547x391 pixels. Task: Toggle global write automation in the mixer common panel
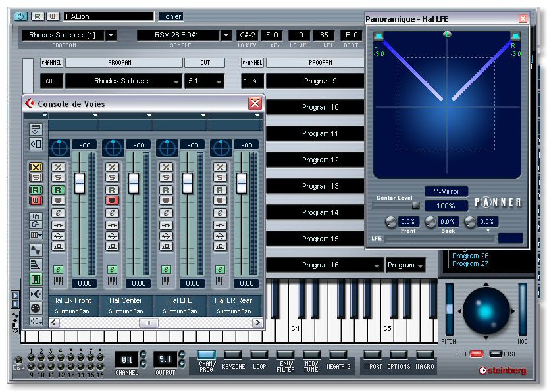point(36,200)
